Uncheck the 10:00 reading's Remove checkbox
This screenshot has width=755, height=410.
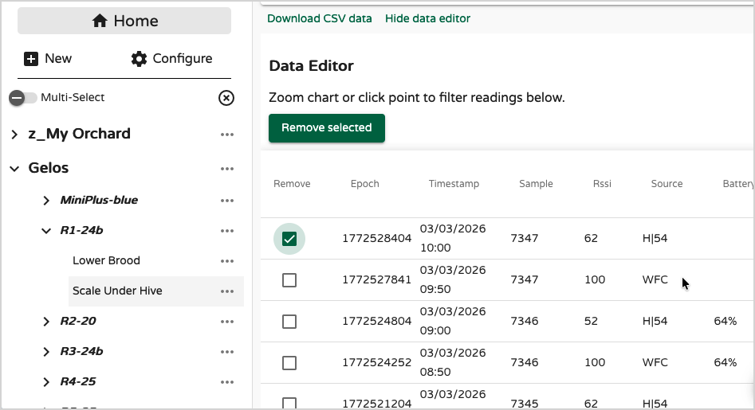pos(289,239)
